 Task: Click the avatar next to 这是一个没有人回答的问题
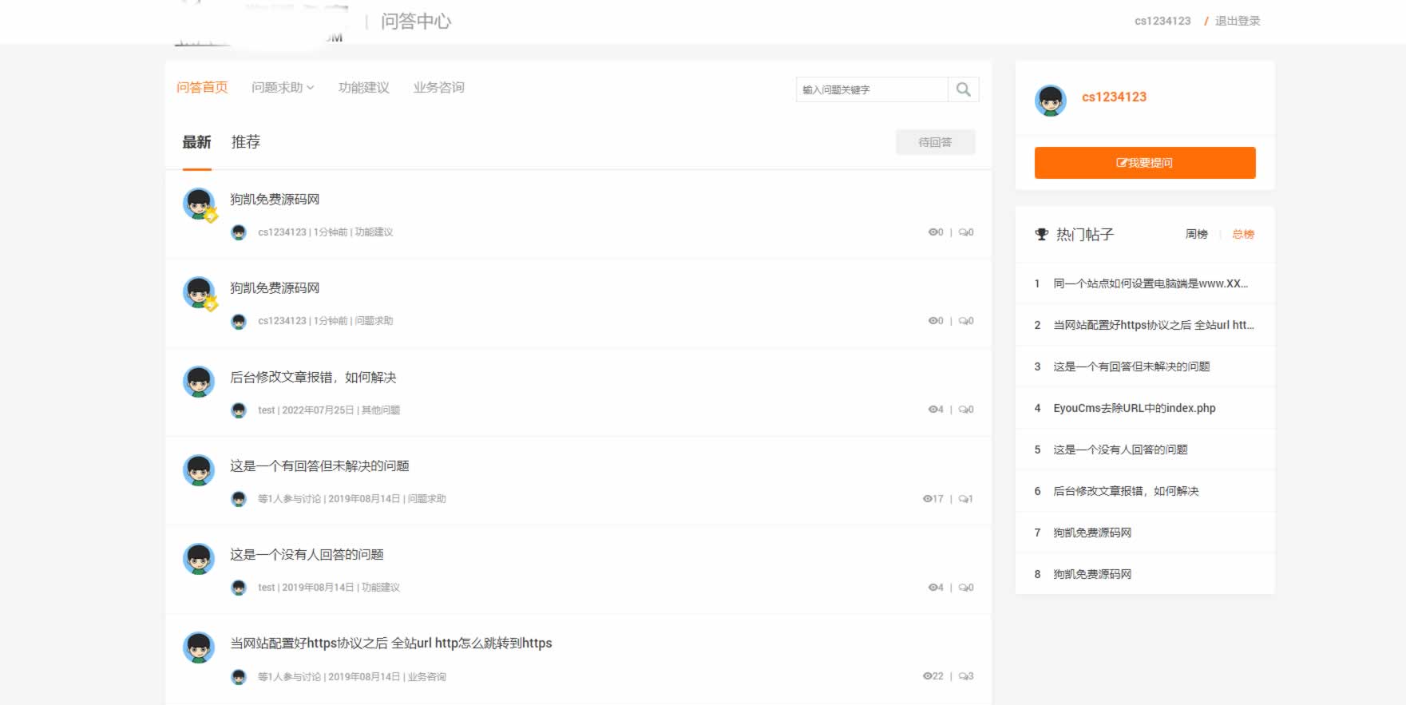(x=199, y=559)
